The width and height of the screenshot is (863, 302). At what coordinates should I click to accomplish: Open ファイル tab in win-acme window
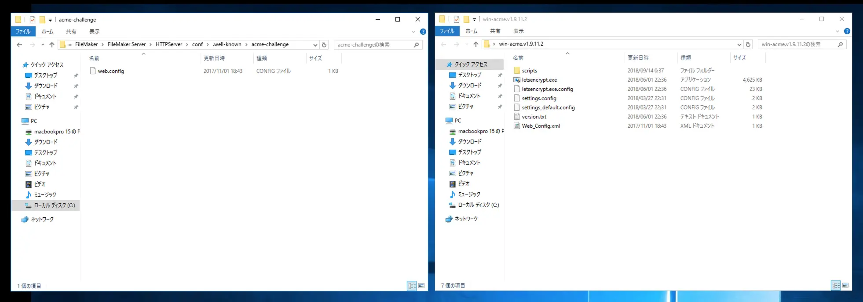point(447,31)
